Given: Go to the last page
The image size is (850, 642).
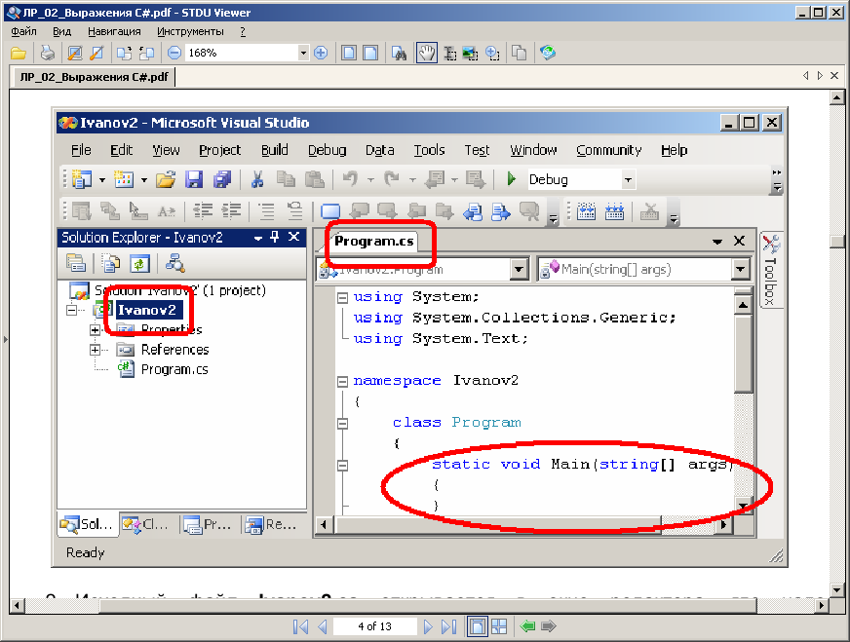Looking at the screenshot, I should [x=448, y=626].
